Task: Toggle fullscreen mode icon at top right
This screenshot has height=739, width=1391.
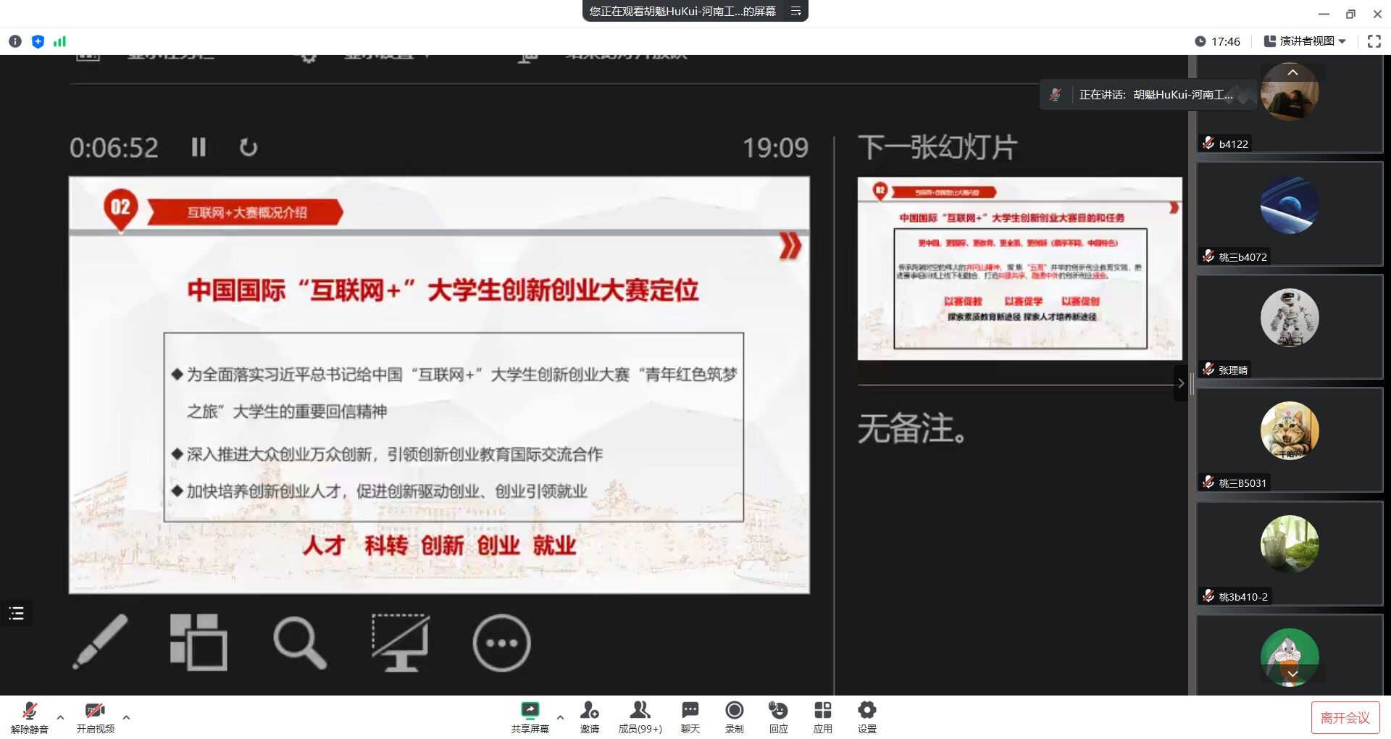Action: (x=1374, y=41)
